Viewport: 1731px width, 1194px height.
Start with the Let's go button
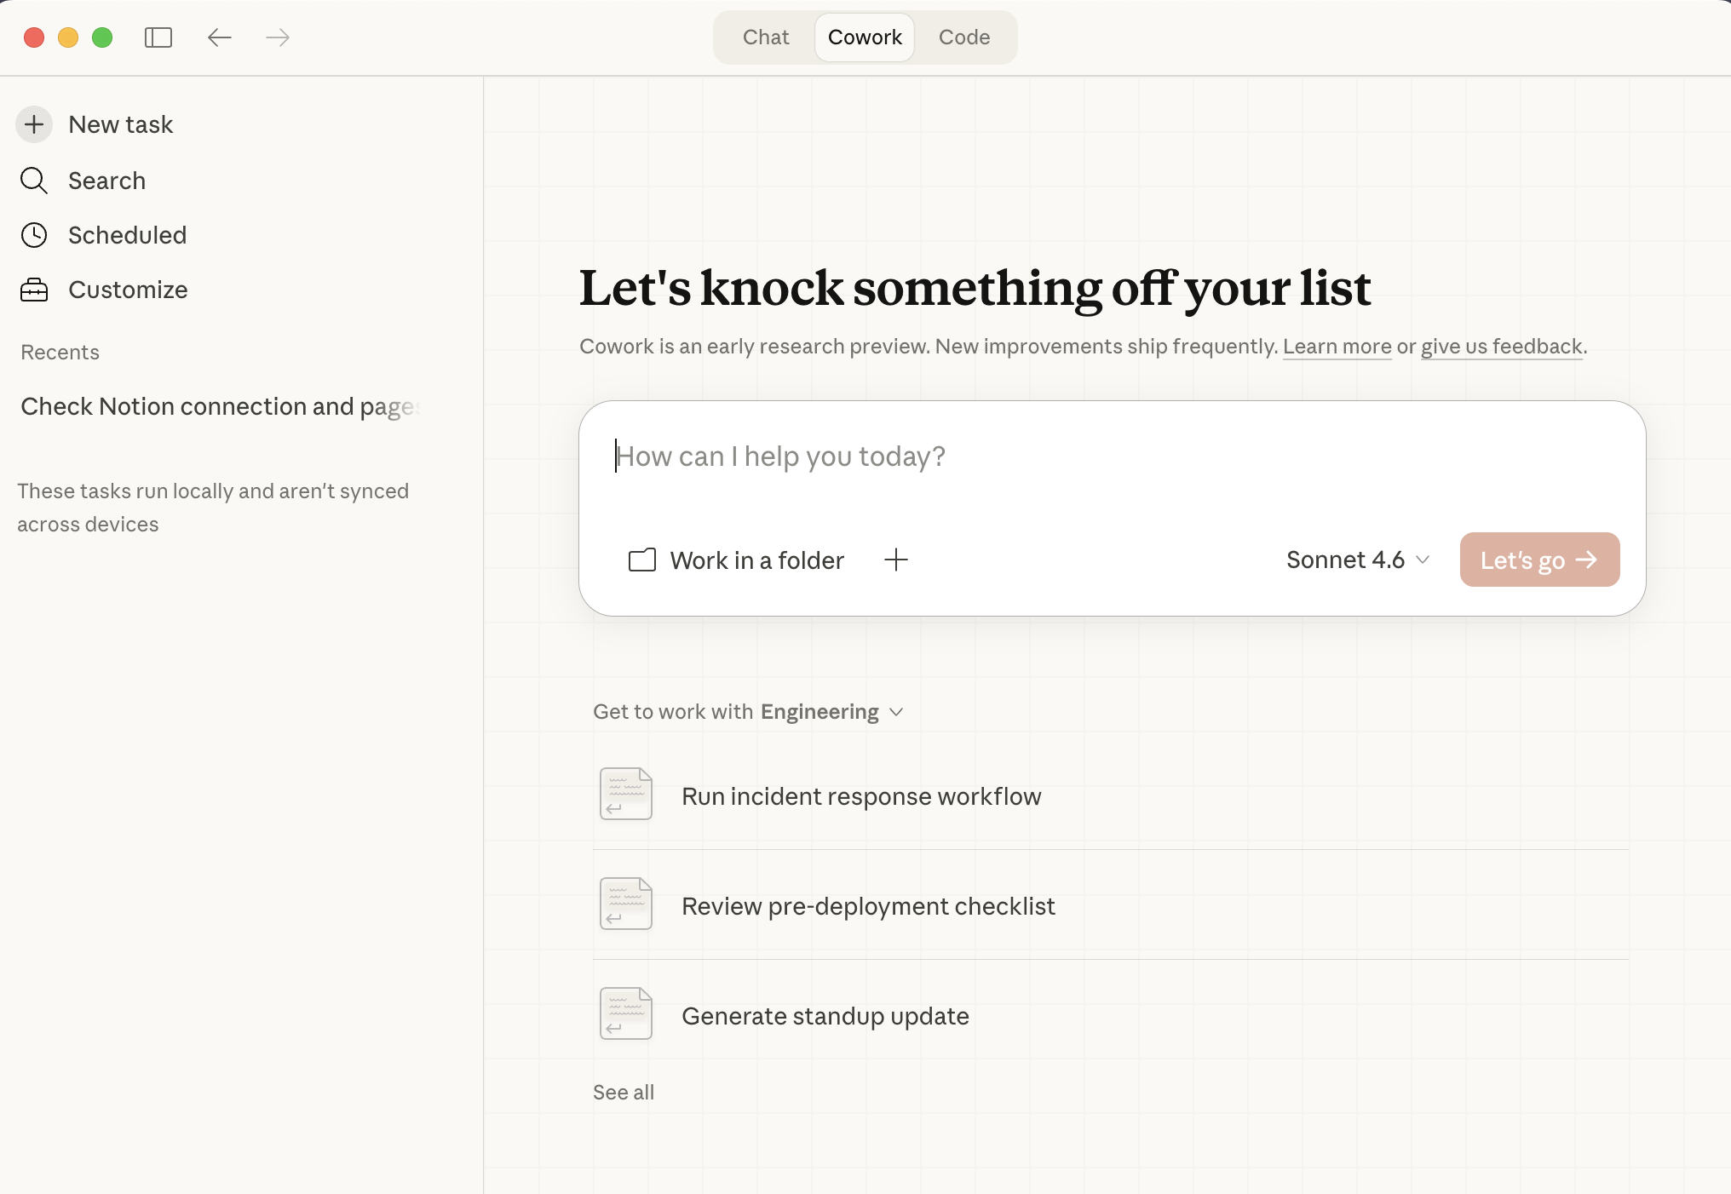[1539, 560]
